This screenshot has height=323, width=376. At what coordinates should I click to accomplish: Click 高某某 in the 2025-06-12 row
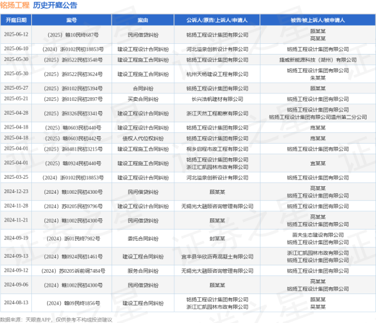[x=318, y=39]
